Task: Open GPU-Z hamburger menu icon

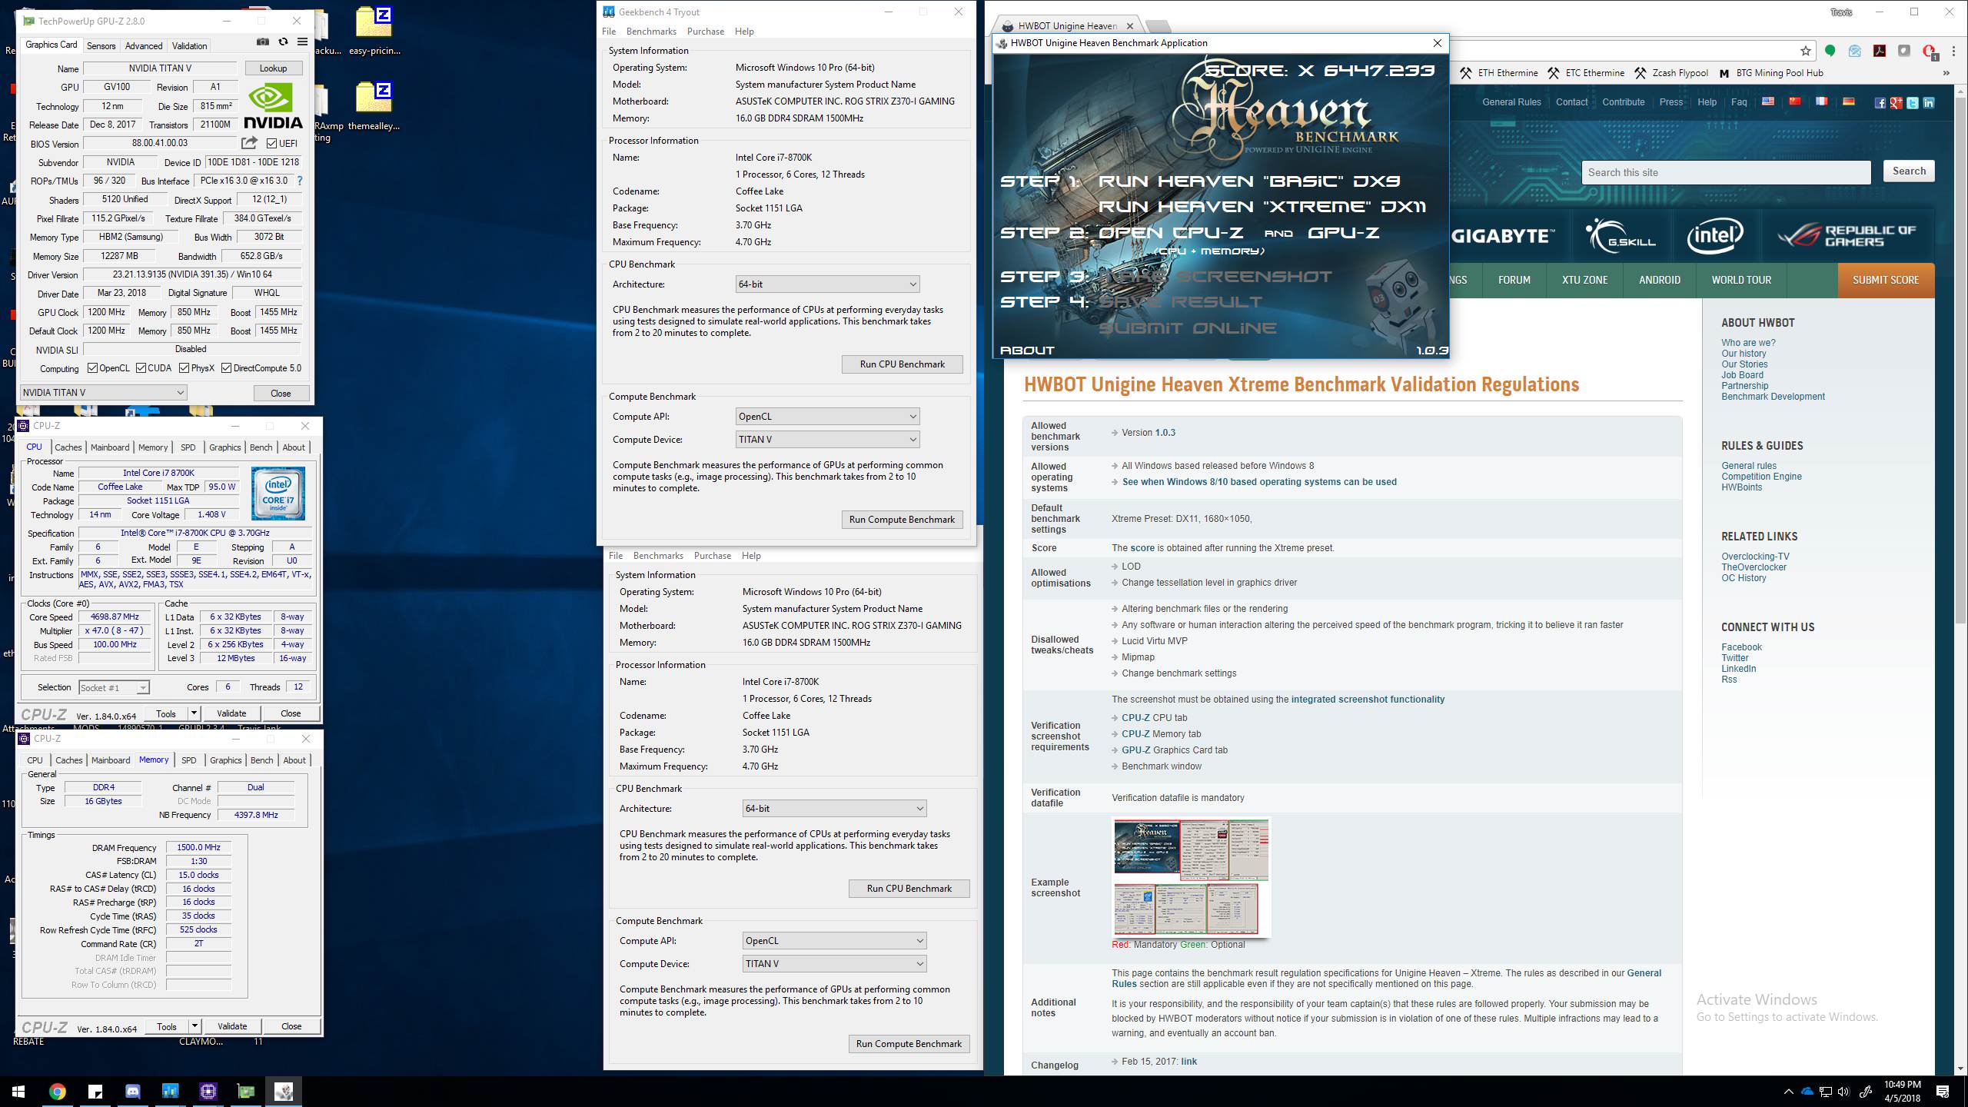Action: coord(302,42)
